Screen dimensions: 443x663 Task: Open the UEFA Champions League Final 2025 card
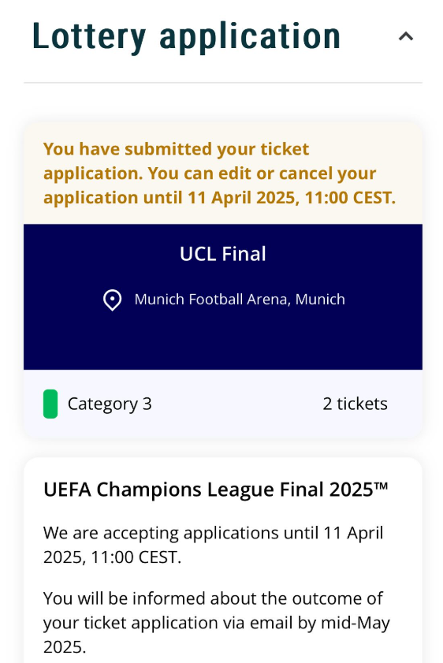[x=223, y=560]
